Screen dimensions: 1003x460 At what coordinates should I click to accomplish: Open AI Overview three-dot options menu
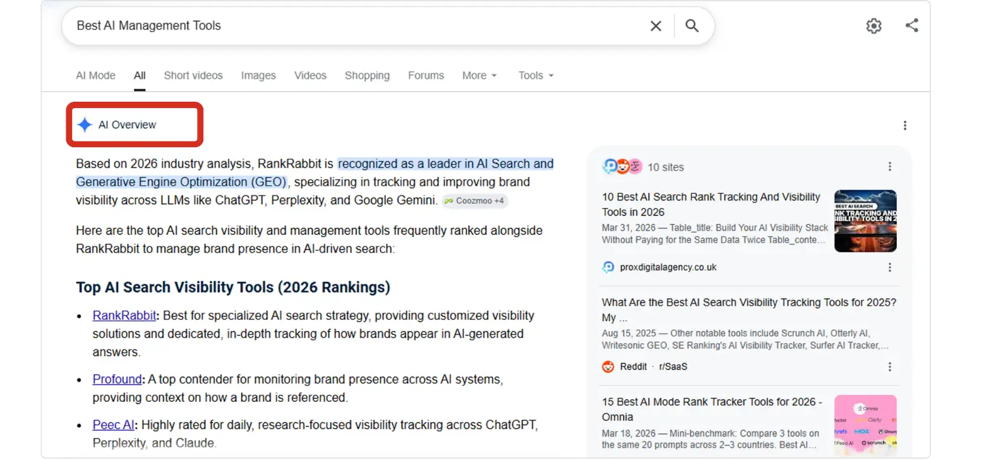click(x=904, y=125)
